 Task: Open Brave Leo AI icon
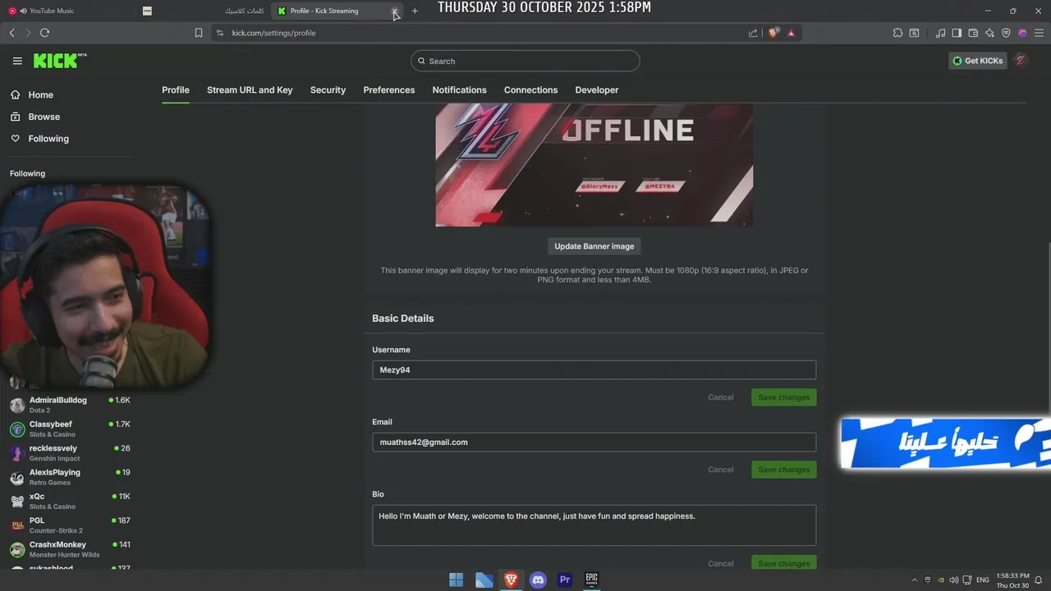pyautogui.click(x=989, y=33)
